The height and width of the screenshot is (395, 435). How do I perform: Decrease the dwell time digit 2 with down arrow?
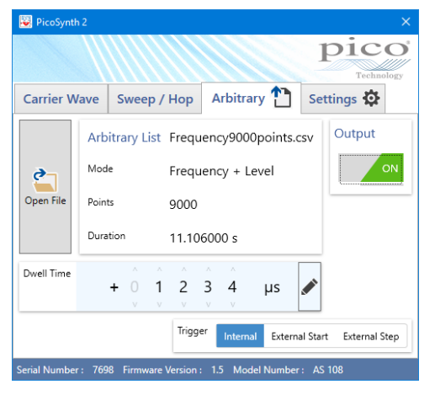click(183, 304)
